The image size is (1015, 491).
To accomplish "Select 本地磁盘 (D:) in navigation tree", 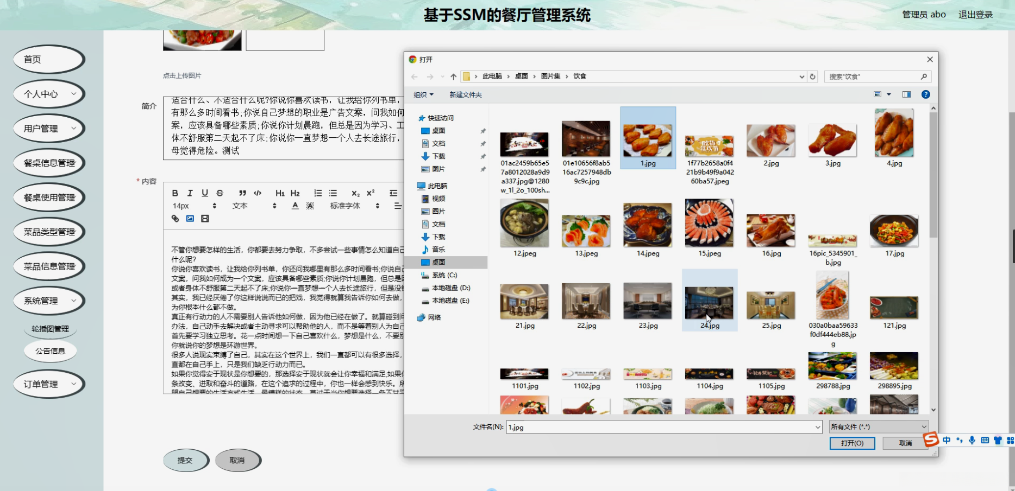I will 450,288.
